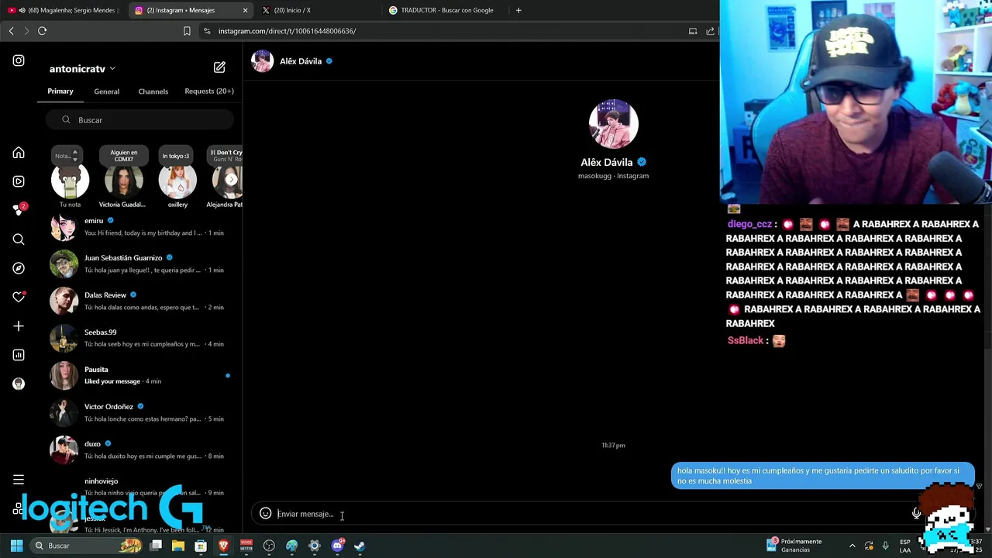Open Reels from the Instagram sidebar

pyautogui.click(x=19, y=181)
